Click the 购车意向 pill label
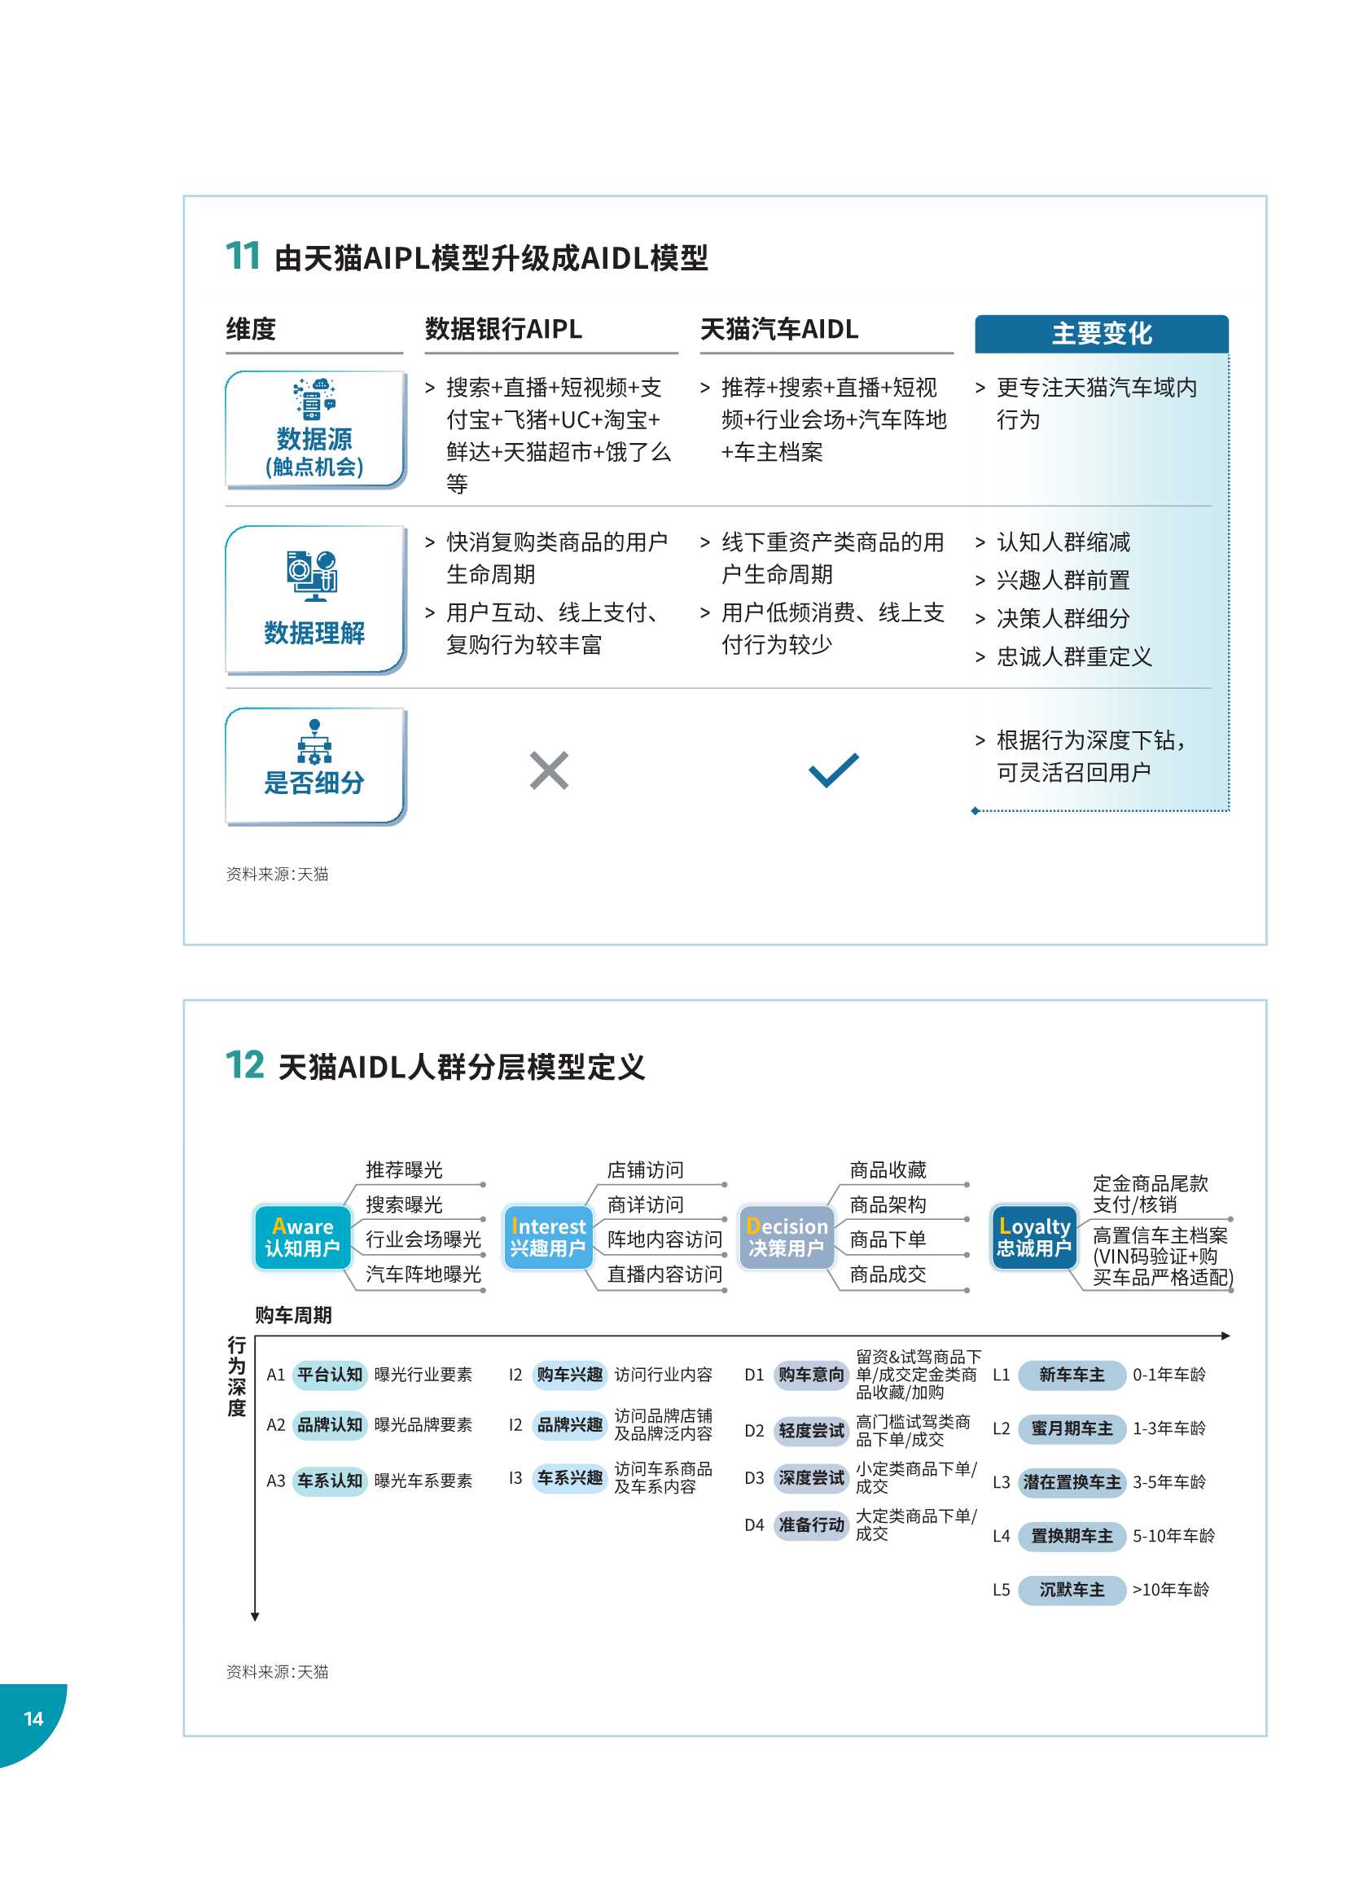 [x=811, y=1374]
